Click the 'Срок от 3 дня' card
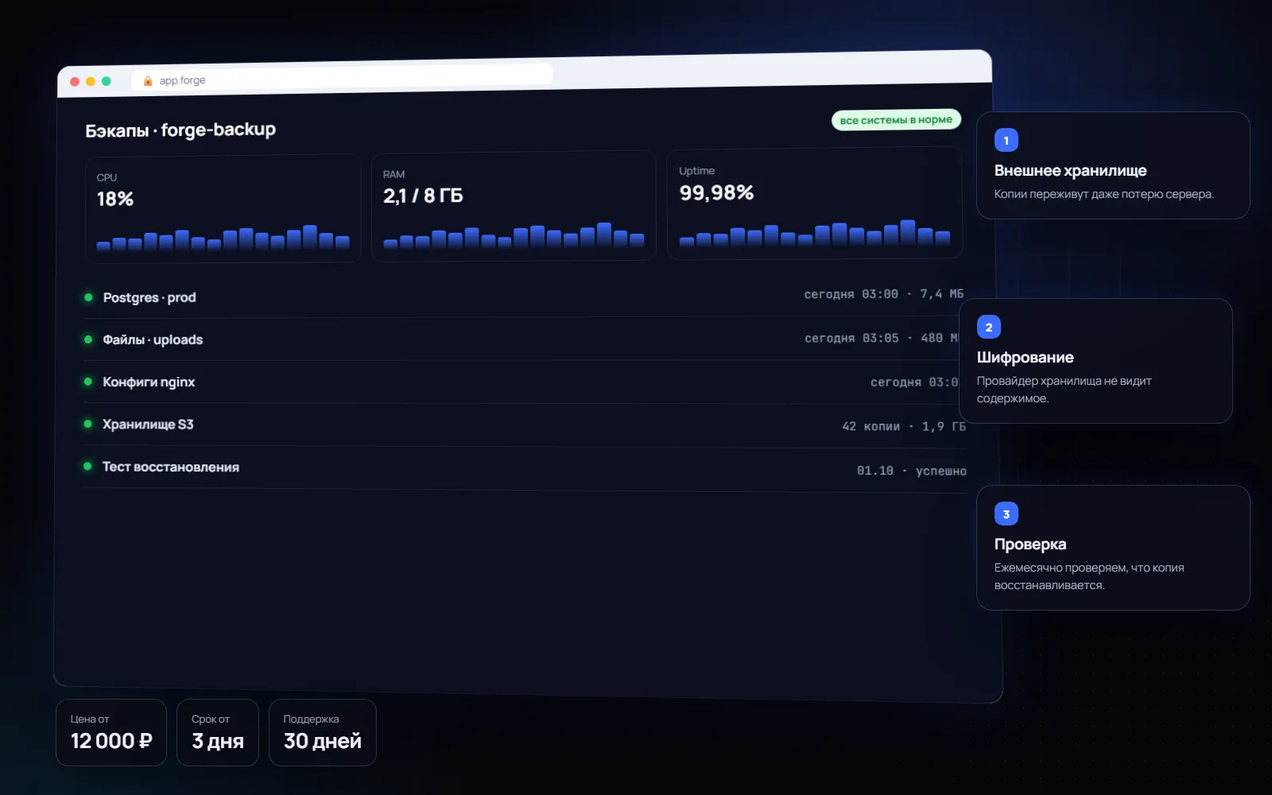Screen dimensions: 1272x795 coord(218,732)
